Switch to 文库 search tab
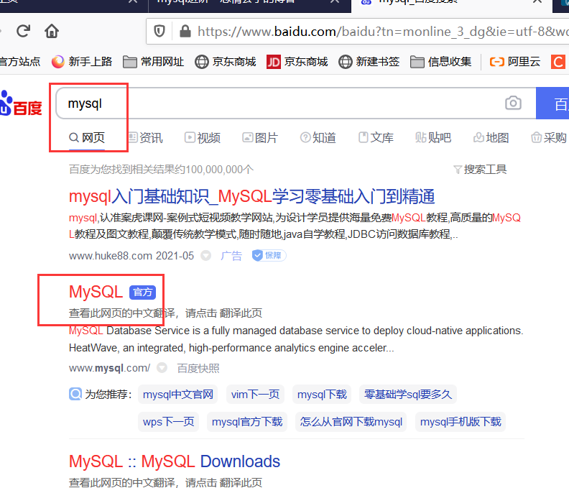Viewport: 569px width, 488px height. click(x=376, y=138)
